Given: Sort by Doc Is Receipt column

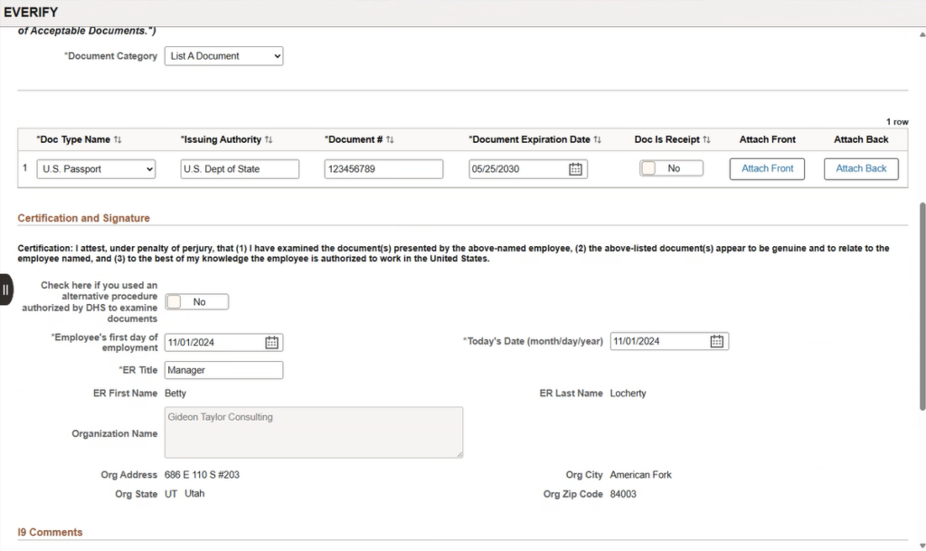Looking at the screenshot, I should (706, 140).
